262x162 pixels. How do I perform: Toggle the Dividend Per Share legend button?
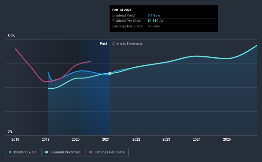pos(63,152)
